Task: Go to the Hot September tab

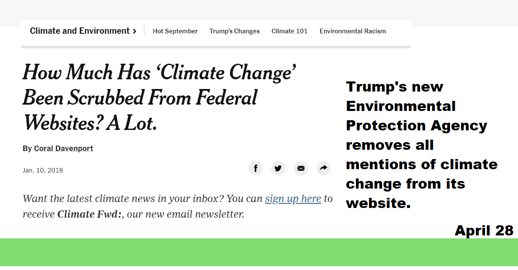Action: [x=175, y=31]
